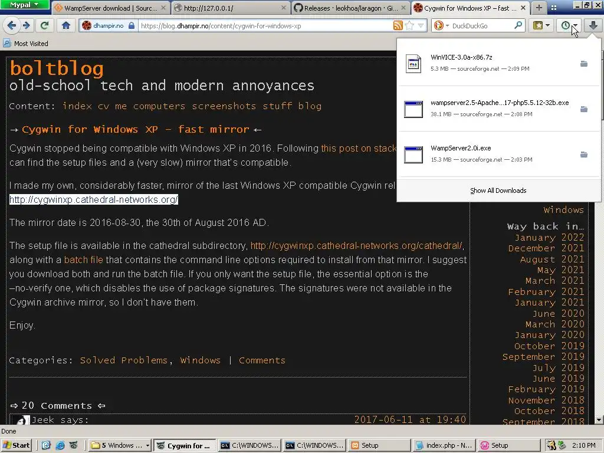
Task: Switch to WampServer download tab
Action: [110, 8]
